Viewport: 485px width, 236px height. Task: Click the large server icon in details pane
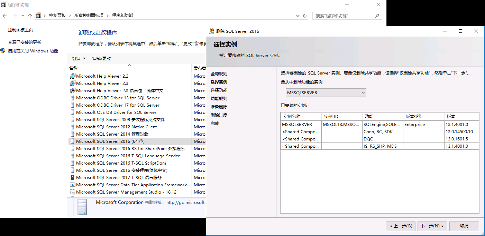(82, 207)
